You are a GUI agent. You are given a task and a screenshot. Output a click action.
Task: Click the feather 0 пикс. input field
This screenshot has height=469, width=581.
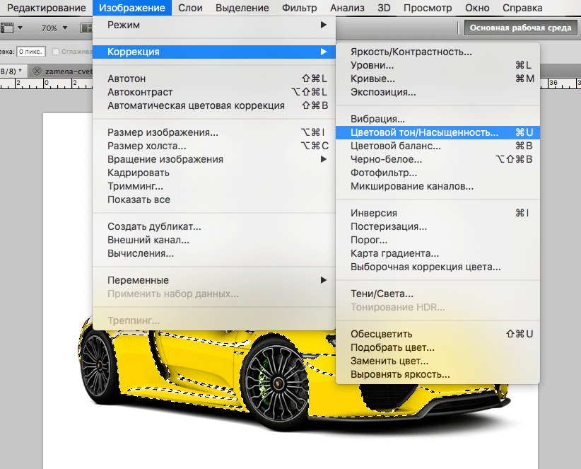point(31,52)
